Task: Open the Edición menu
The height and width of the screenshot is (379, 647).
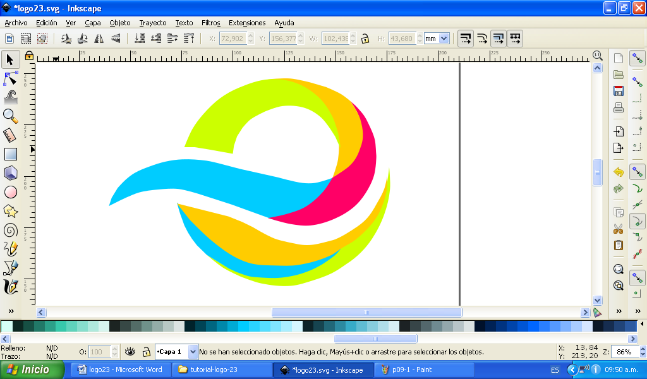Action: [47, 23]
